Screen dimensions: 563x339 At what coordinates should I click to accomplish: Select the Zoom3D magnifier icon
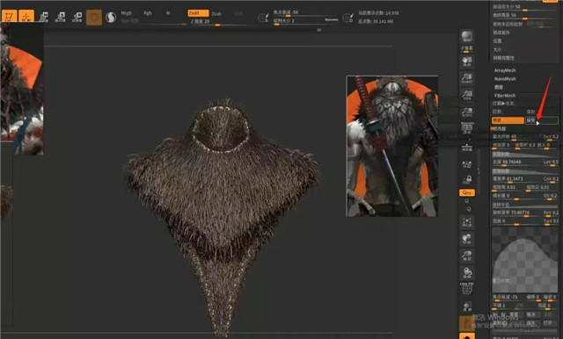tap(467, 256)
